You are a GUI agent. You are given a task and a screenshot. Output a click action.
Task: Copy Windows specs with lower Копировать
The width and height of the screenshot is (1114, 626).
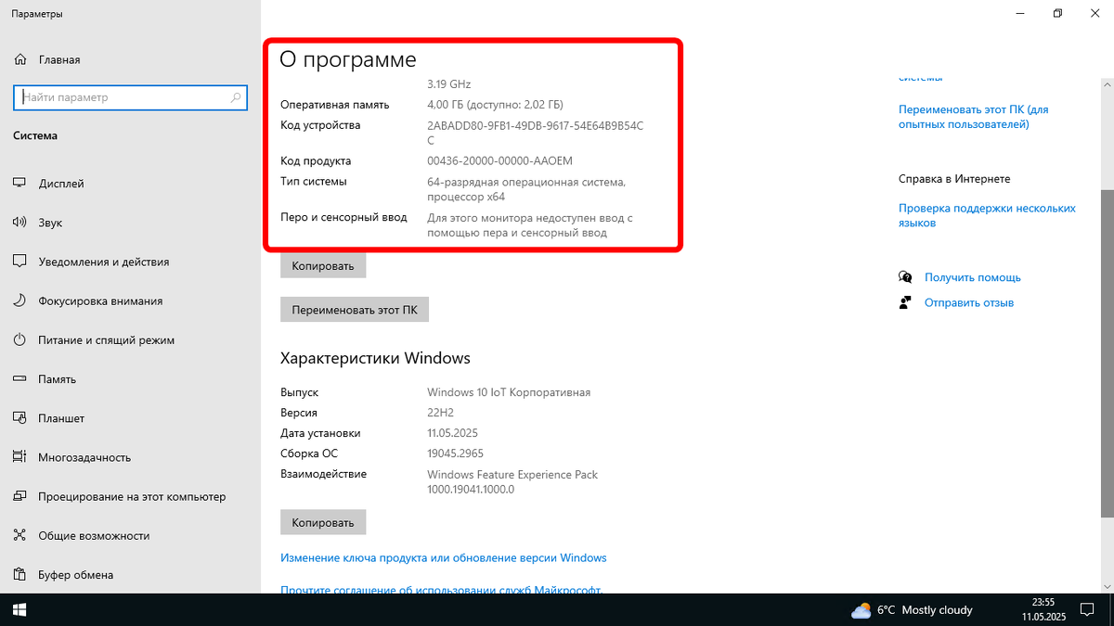[x=323, y=522]
